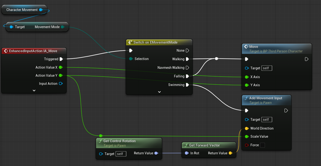Click the red Force input pin
This screenshot has height=166, width=321.
pyautogui.click(x=247, y=145)
